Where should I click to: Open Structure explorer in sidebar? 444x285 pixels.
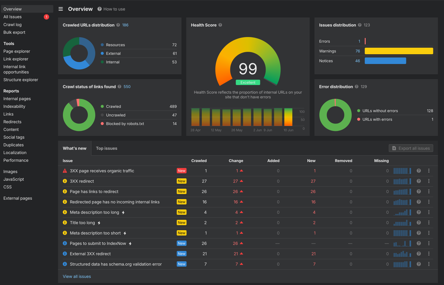(21, 80)
